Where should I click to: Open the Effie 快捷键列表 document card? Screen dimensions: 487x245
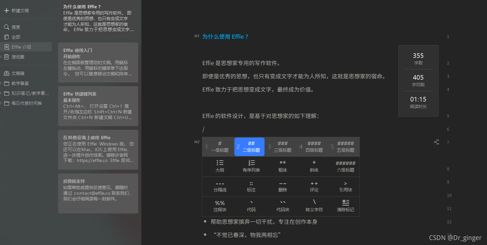coord(98,106)
